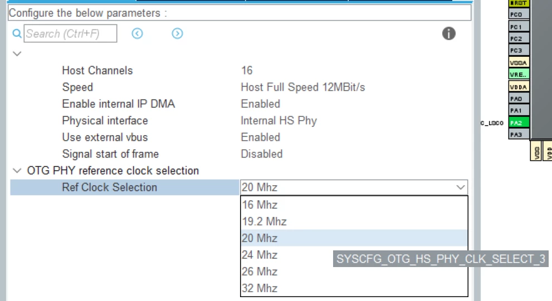Collapse OTG PHY reference clock selection group

(x=17, y=171)
